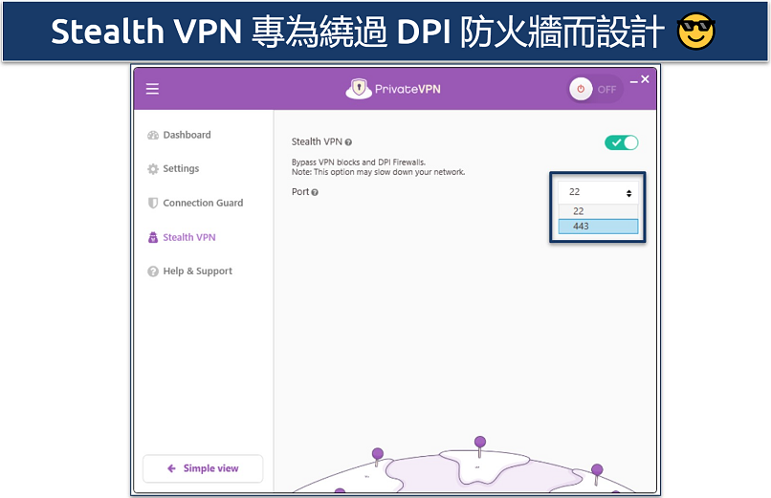771x498 pixels.
Task: Click the Stealth VPN help question icon
Action: pyautogui.click(x=348, y=142)
